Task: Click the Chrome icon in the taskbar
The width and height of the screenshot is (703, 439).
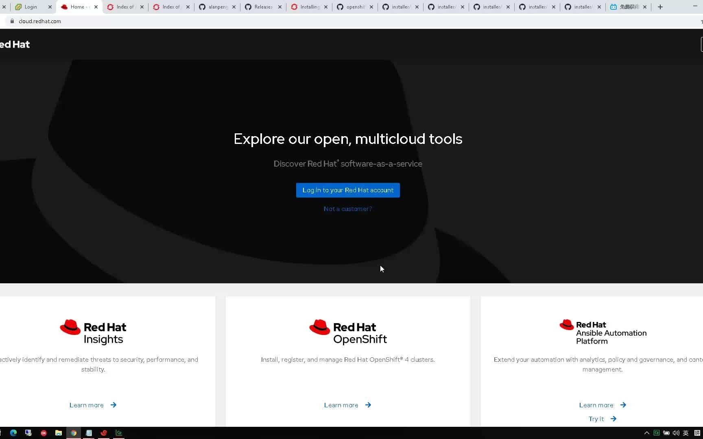Action: tap(74, 433)
